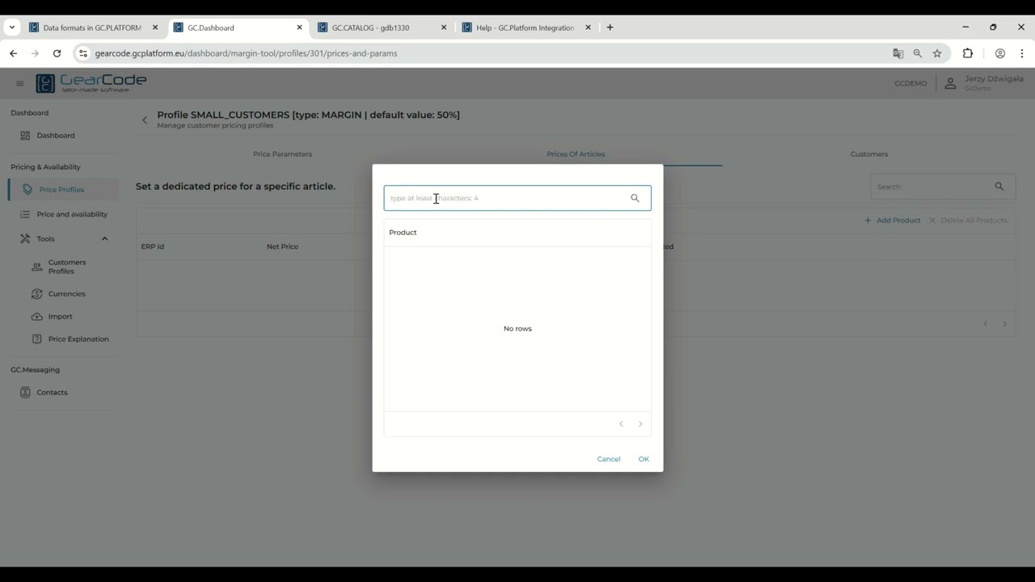Click the Tools wrench icon
Image resolution: width=1035 pixels, height=582 pixels.
25,238
